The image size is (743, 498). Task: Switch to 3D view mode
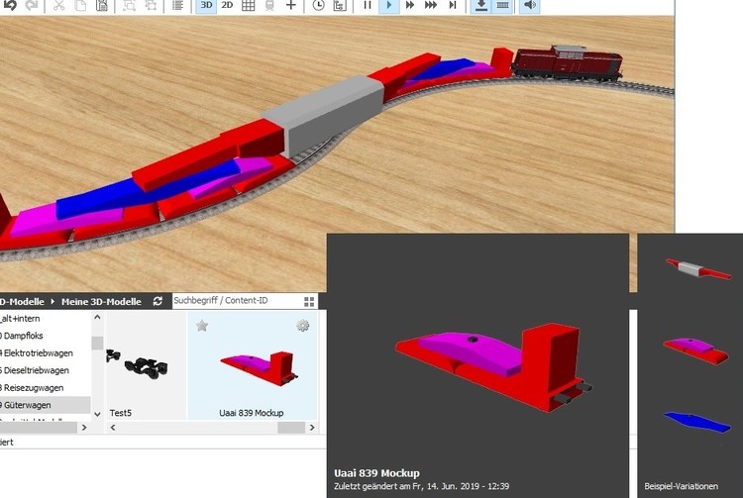pyautogui.click(x=205, y=6)
